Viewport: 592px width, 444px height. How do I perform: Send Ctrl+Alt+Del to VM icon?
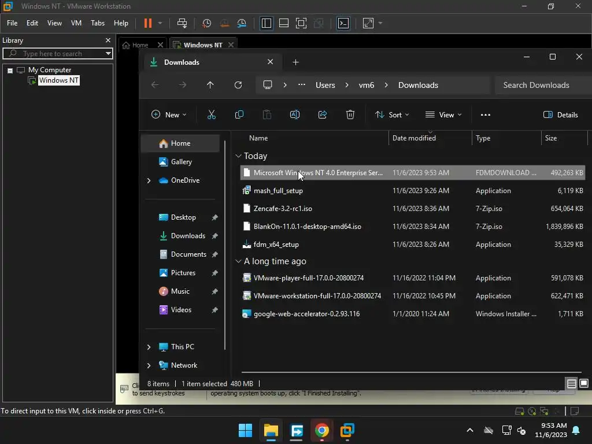[182, 23]
